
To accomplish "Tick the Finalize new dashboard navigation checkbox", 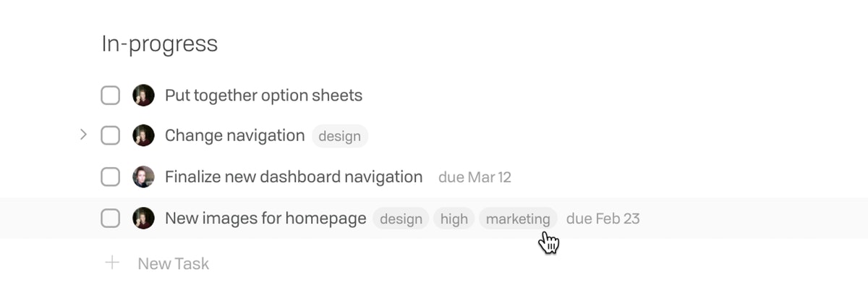I will point(110,177).
